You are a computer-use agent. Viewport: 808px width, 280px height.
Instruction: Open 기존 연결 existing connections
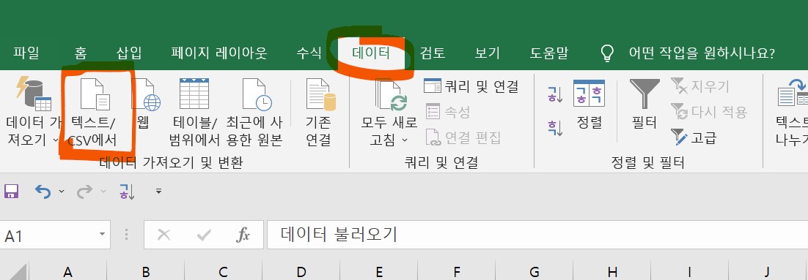click(320, 111)
